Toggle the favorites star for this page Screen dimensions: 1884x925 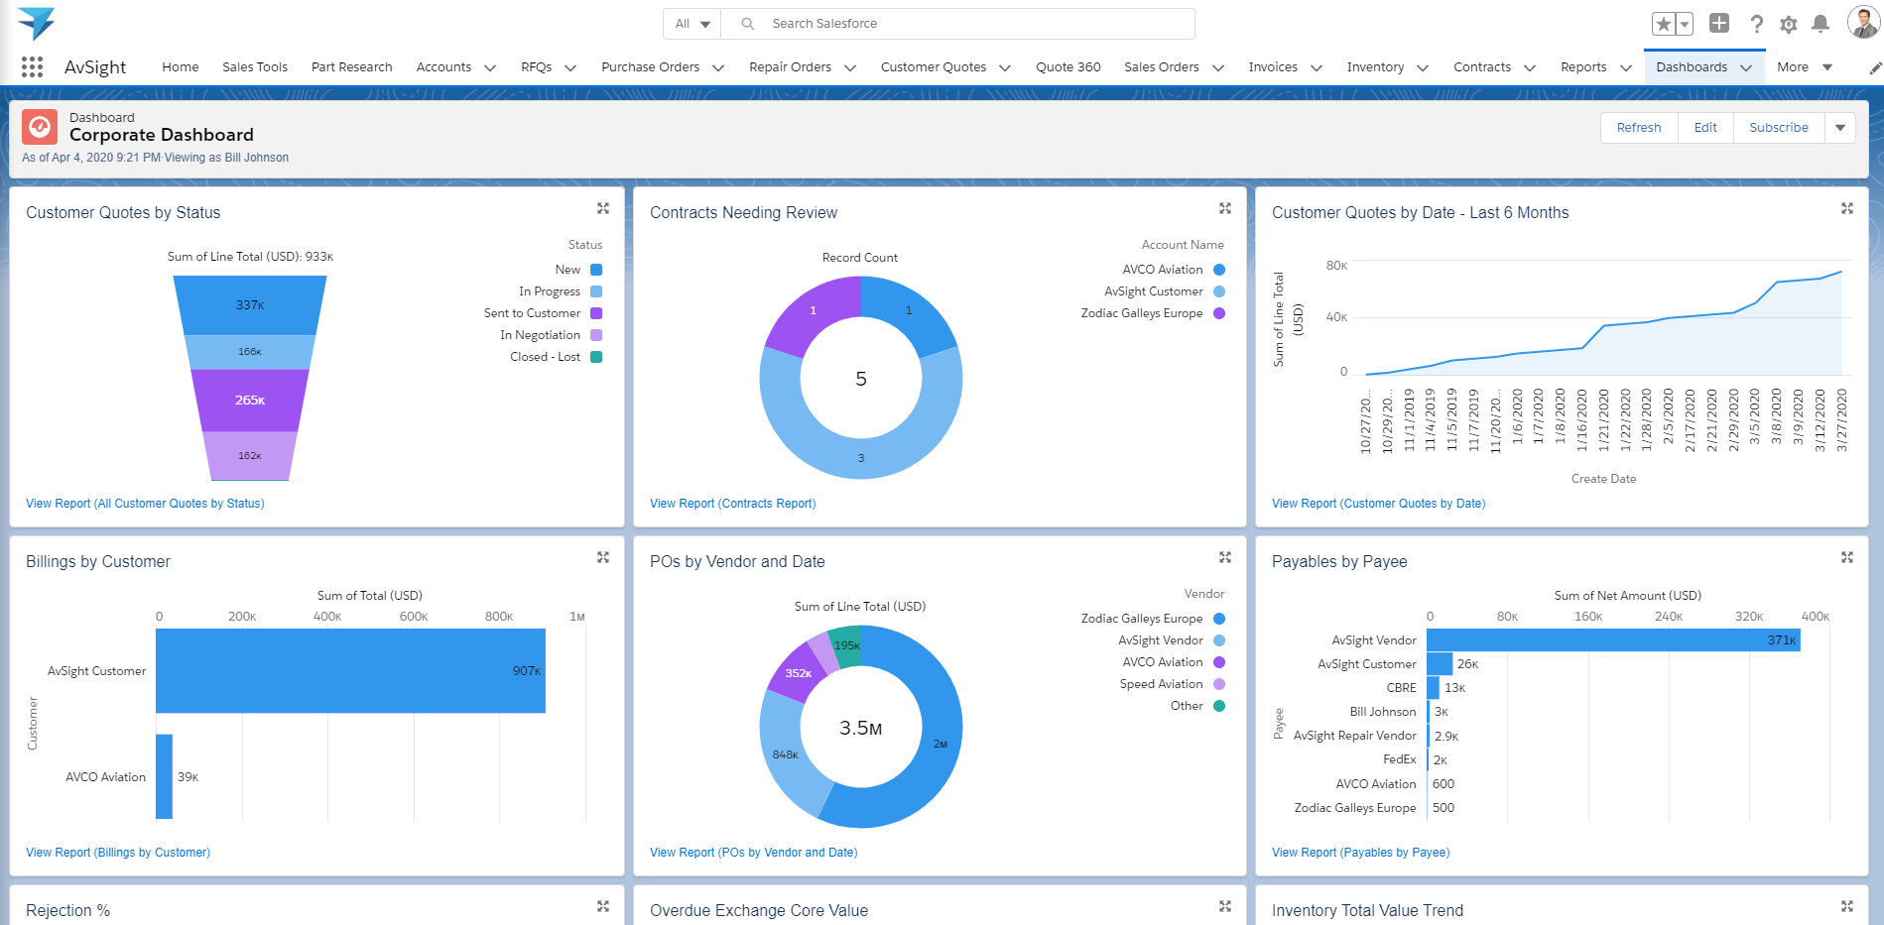1664,23
